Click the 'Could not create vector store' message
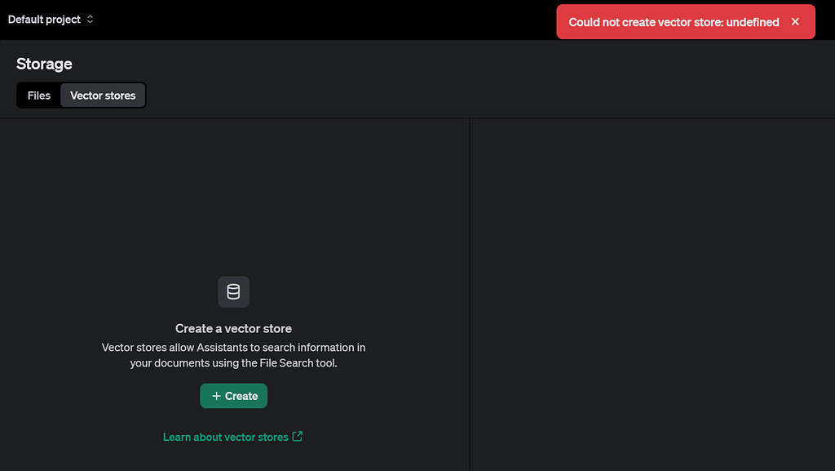Viewport: 835px width, 471px height. tap(674, 22)
